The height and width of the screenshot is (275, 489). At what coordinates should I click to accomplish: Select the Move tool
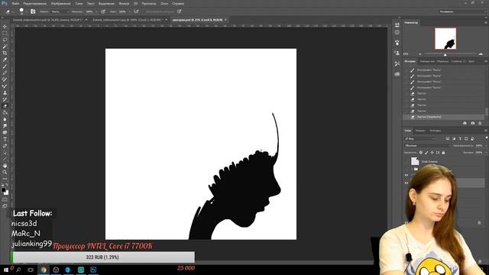tap(5, 27)
